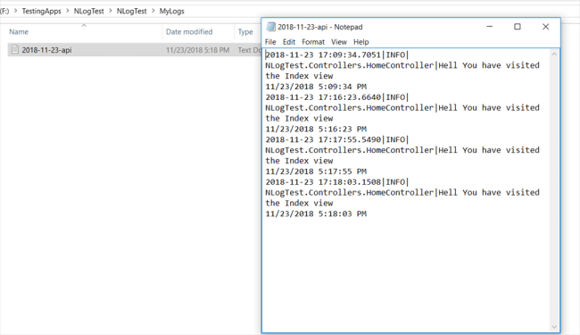Click the log line 17:18:03.1508|INFO|

tap(337, 182)
